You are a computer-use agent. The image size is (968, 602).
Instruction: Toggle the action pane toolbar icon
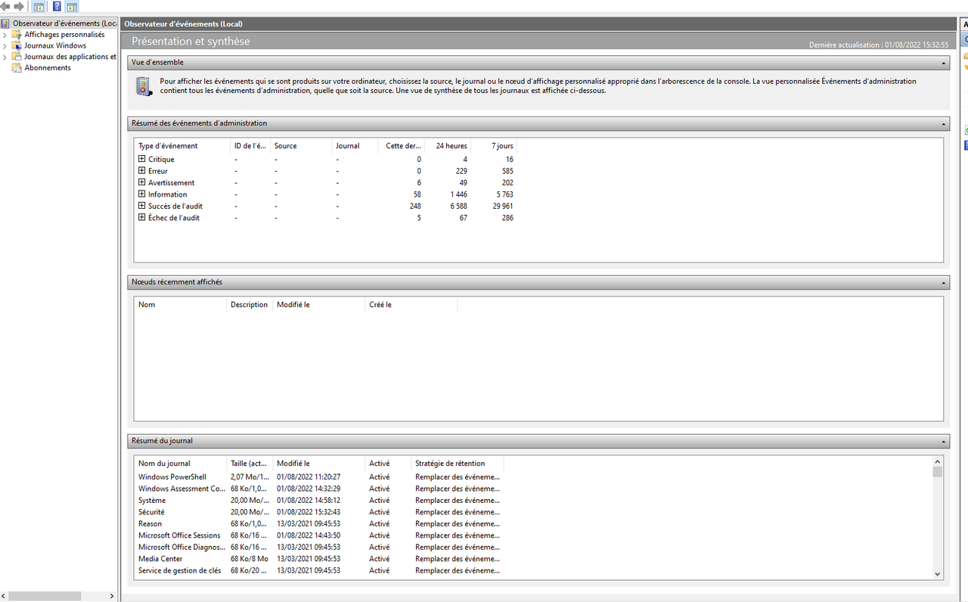point(72,7)
